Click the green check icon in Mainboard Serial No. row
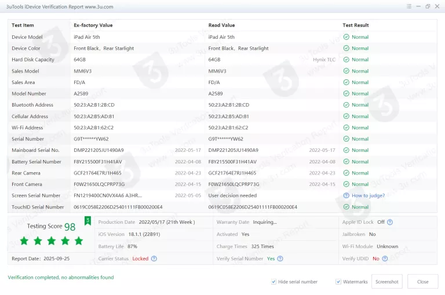Image resolution: width=445 pixels, height=295 pixels. coord(346,150)
